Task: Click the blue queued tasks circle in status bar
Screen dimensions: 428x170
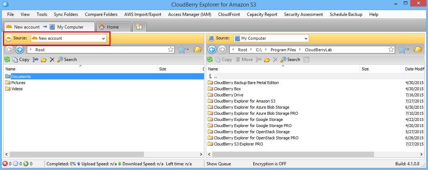Action: click(x=16, y=164)
